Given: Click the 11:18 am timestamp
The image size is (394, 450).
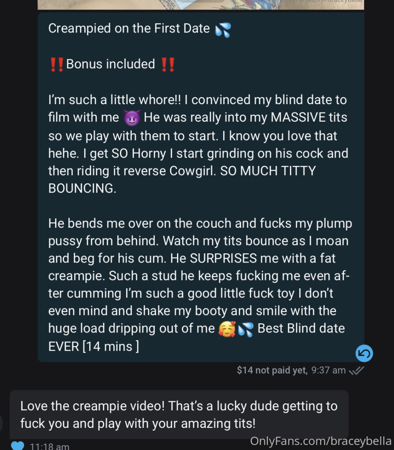Looking at the screenshot, I should (50, 446).
